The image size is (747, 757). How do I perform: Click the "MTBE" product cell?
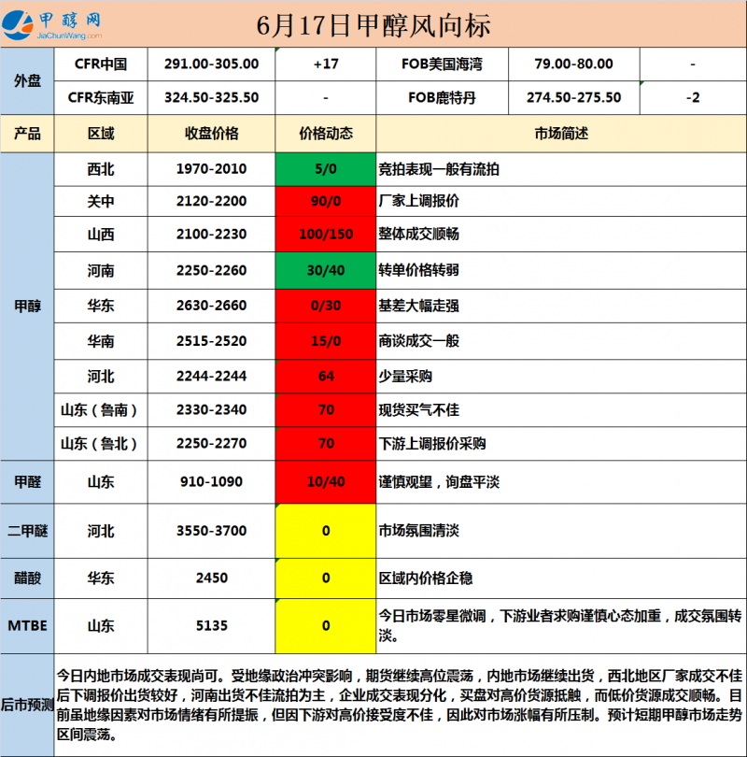pos(27,626)
